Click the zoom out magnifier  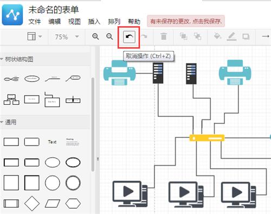[x=109, y=36]
